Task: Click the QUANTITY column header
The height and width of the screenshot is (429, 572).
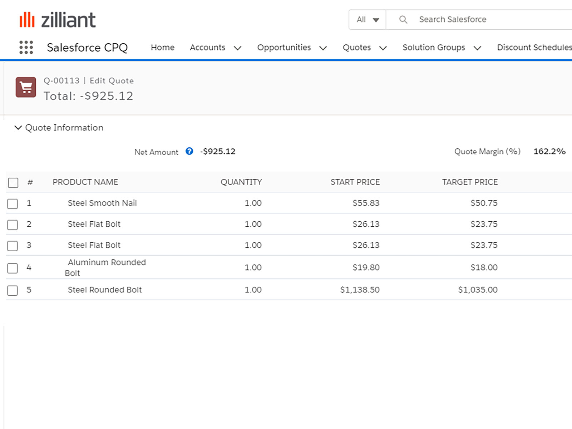Action: (x=241, y=182)
